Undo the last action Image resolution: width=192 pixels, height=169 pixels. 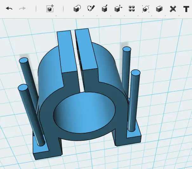pos(9,9)
